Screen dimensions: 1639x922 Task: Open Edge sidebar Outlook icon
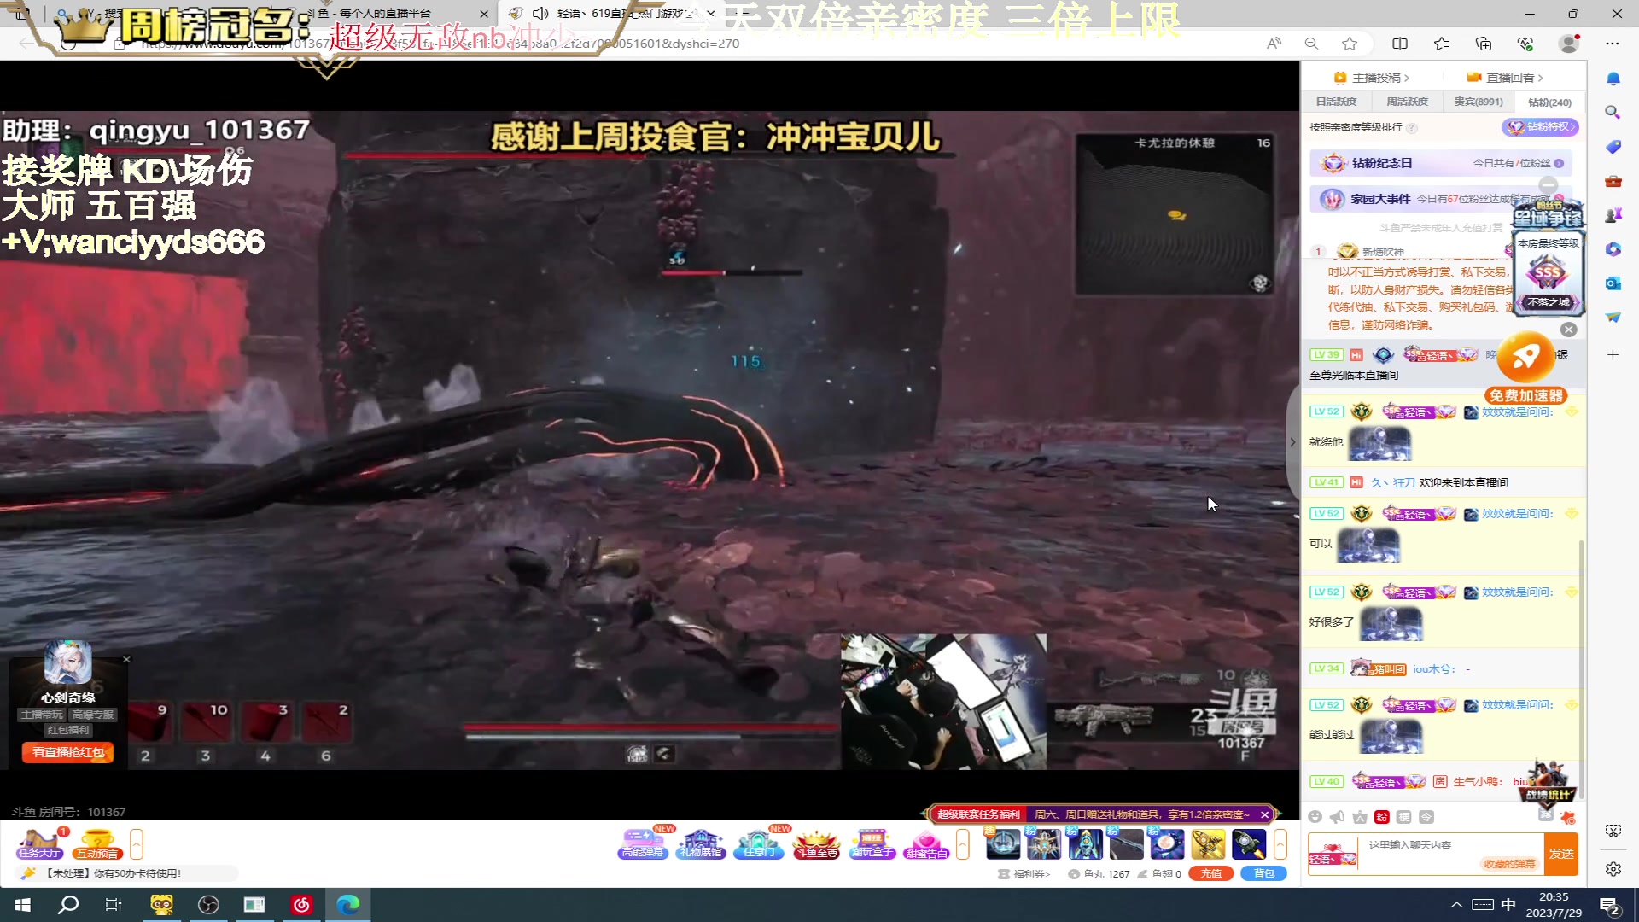1613,283
